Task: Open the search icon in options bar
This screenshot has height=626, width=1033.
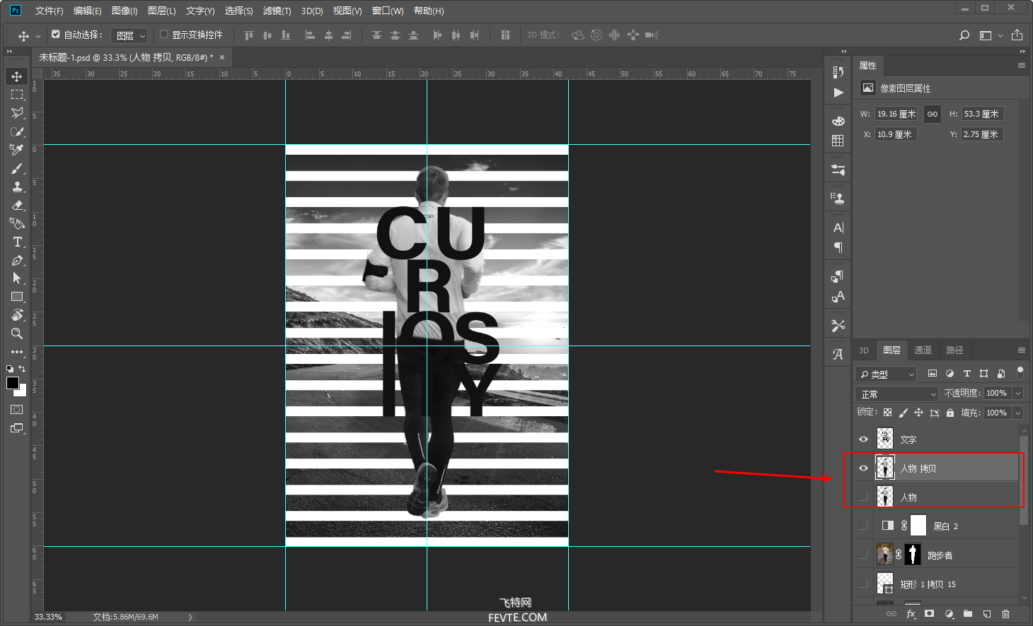Action: [x=964, y=35]
